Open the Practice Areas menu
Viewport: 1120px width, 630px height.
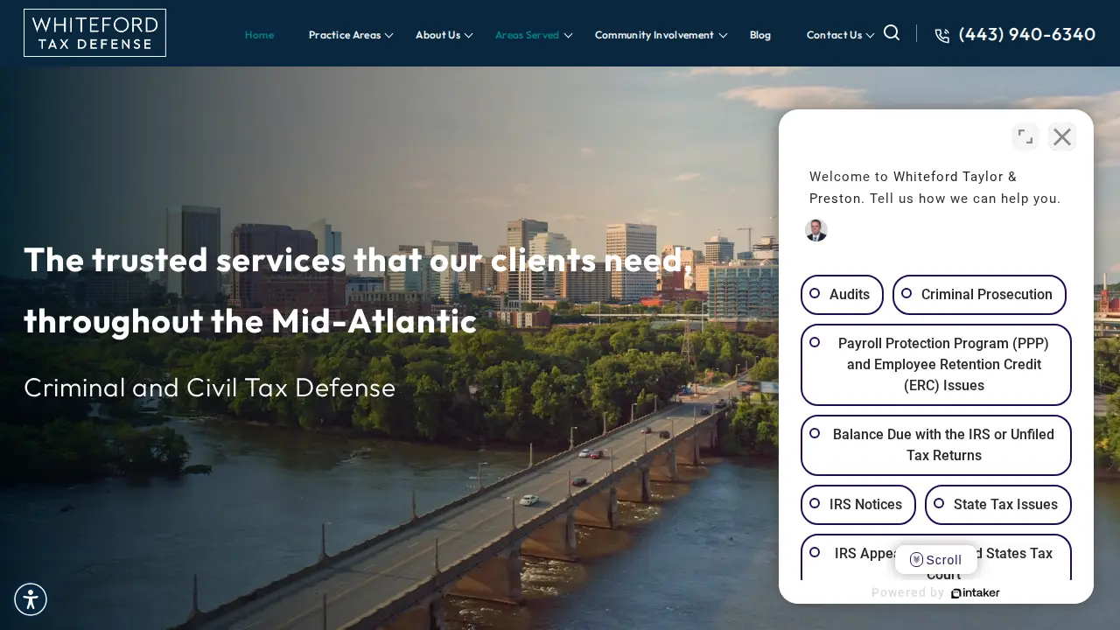click(345, 35)
